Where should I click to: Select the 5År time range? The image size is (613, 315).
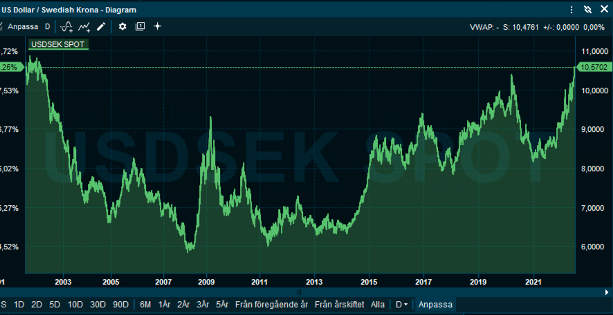pyautogui.click(x=222, y=304)
